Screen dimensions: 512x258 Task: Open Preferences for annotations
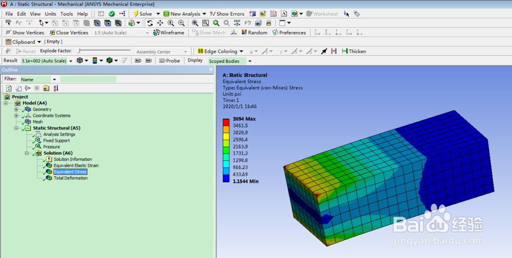click(289, 33)
